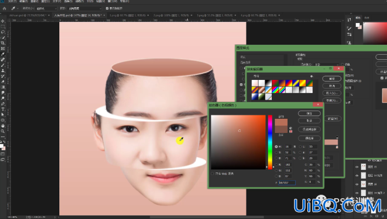Select the Eraser tool
387x219 pixels.
[3, 82]
